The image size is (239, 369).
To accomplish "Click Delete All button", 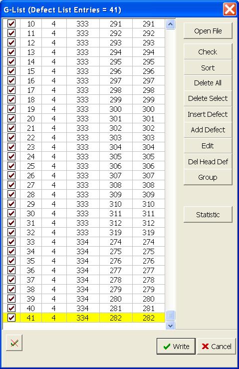I will [208, 83].
